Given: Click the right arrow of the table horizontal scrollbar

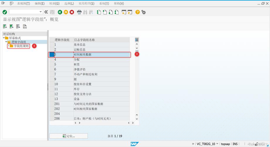Looking at the screenshot, I should (133, 123).
